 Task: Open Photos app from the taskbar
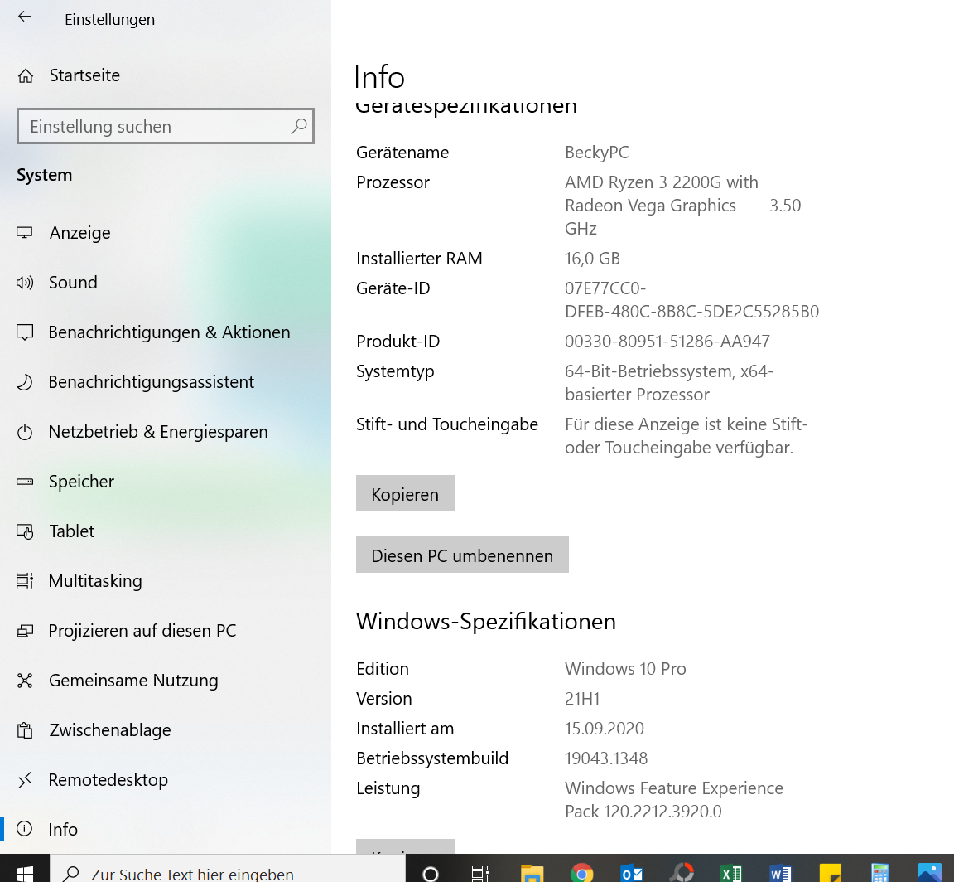930,872
